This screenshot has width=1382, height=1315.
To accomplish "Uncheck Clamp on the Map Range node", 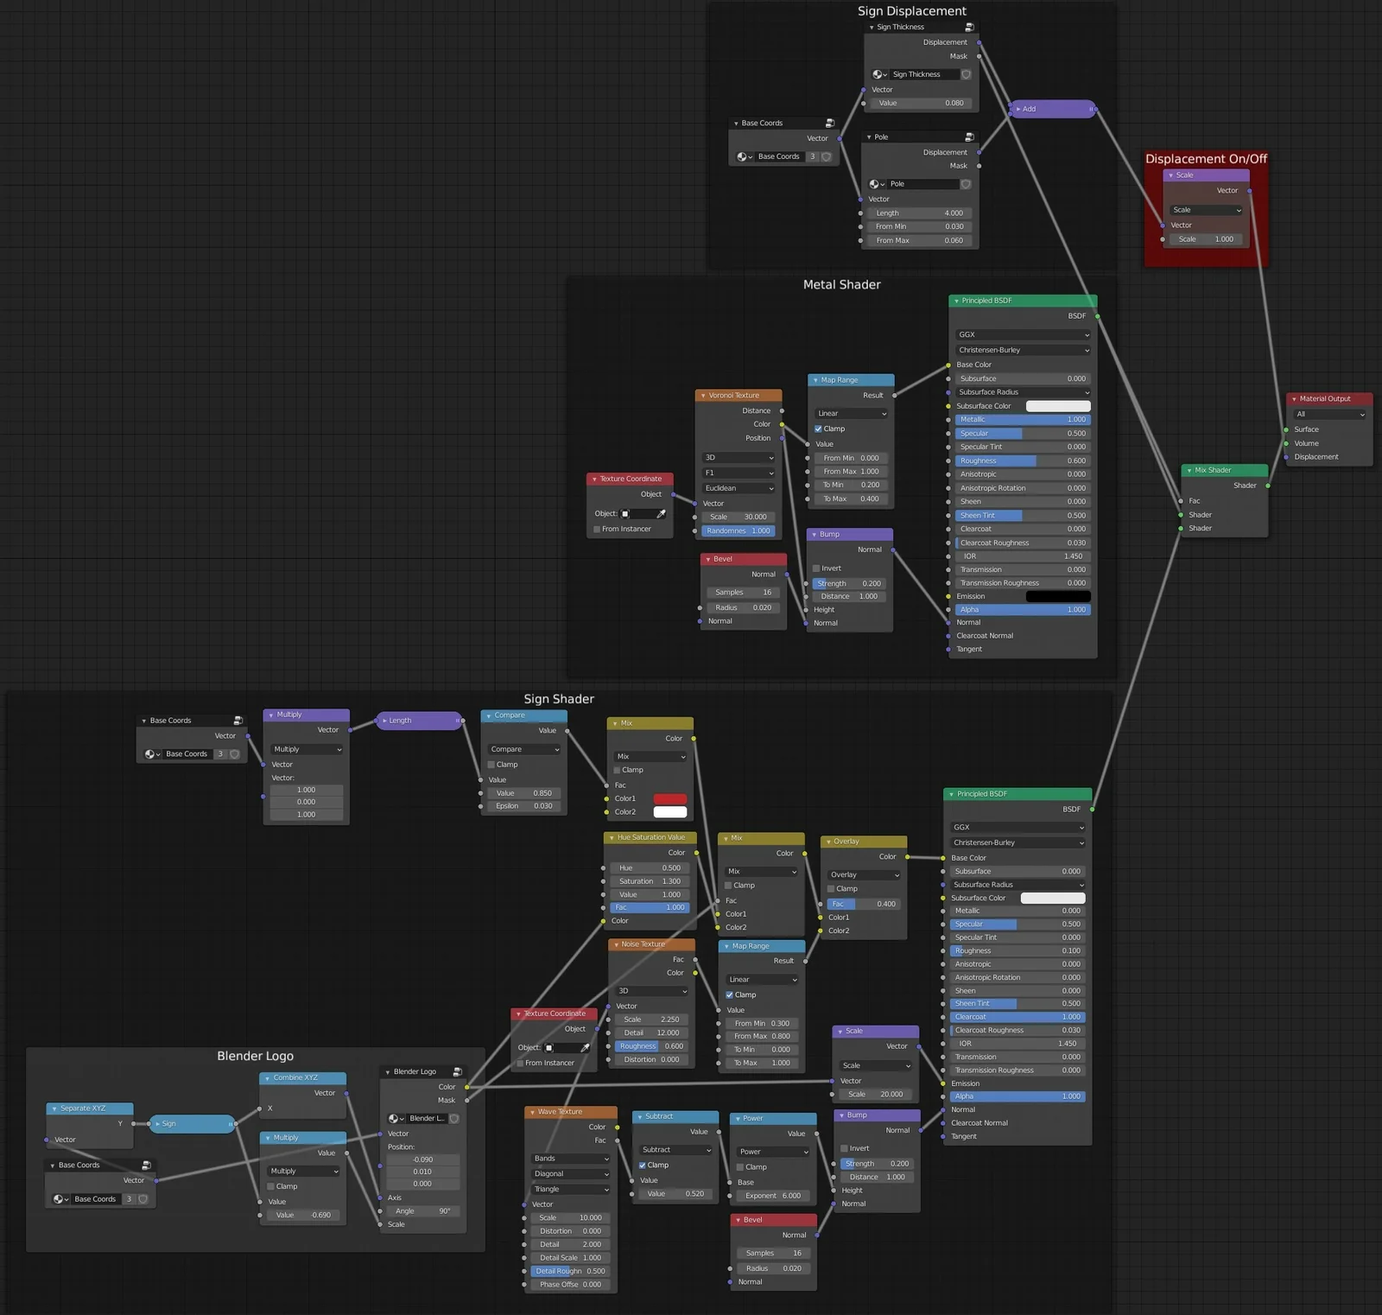I will (x=817, y=429).
